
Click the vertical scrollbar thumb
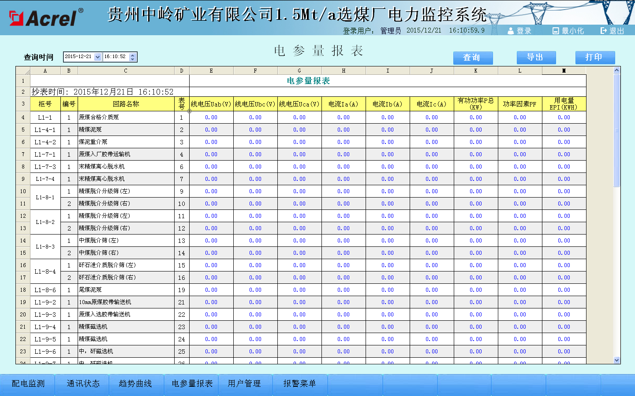[x=617, y=130]
